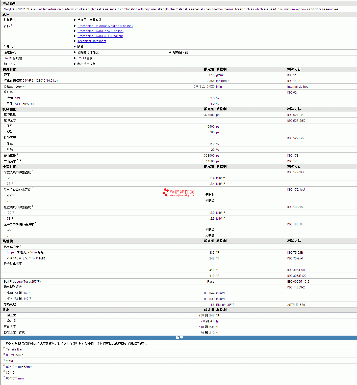Click the 产品说明 section header
357x385 pixels.
click(x=9, y=4)
